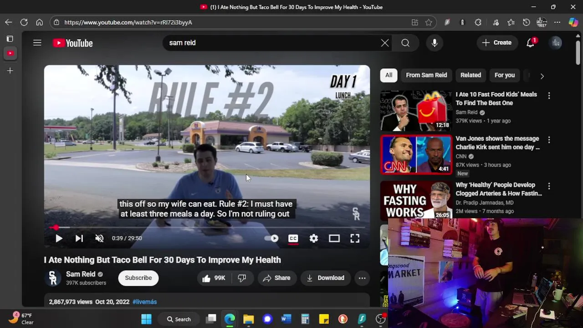Toggle closed captions CC button

click(293, 238)
